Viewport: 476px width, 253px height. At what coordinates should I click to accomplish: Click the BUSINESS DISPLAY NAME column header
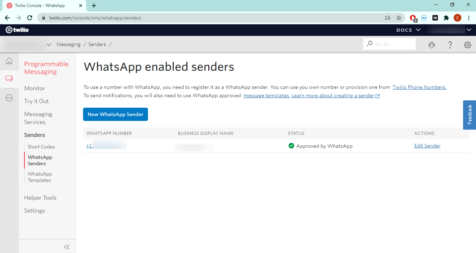(206, 133)
